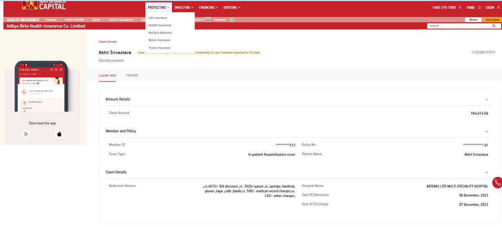The width and height of the screenshot is (502, 227).
Task: Click the Renew button
Action: pos(473,20)
